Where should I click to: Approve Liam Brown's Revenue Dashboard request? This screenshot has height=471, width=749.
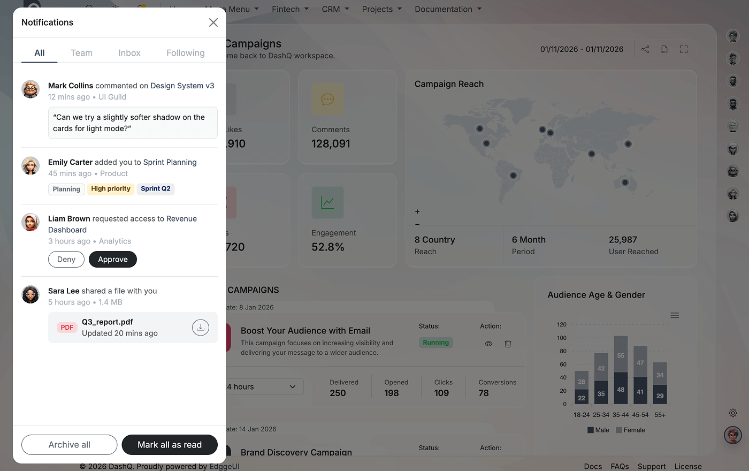[112, 259]
